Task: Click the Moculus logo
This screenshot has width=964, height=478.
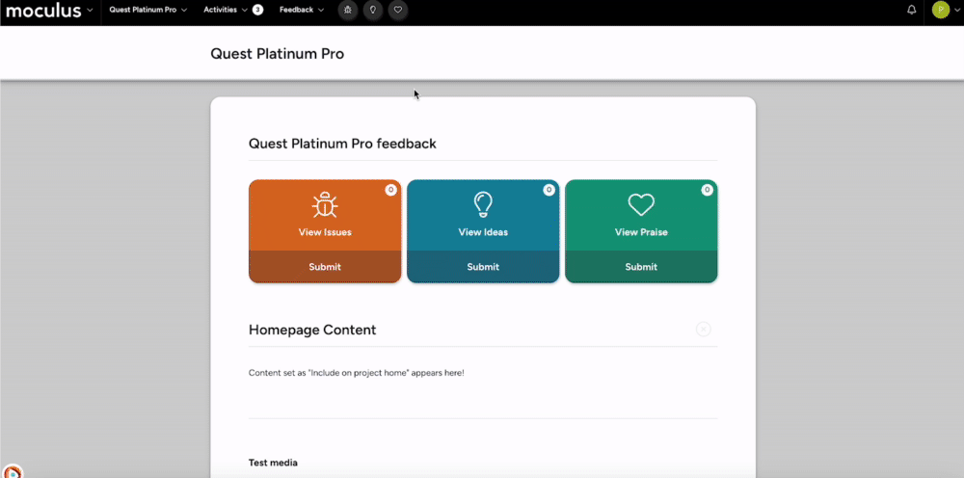Action: click(43, 11)
